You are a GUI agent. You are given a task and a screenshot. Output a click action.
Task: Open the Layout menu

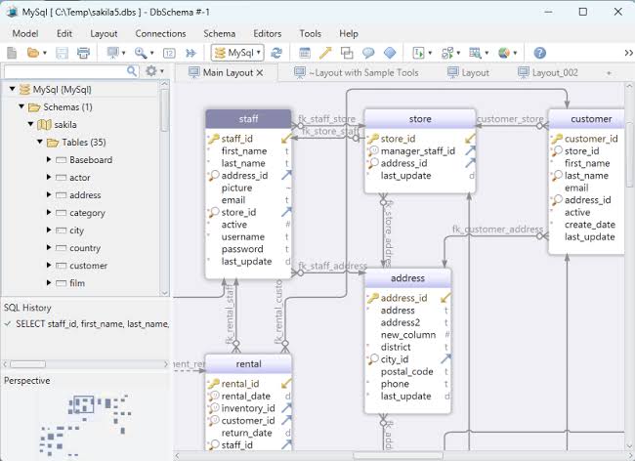(x=104, y=33)
